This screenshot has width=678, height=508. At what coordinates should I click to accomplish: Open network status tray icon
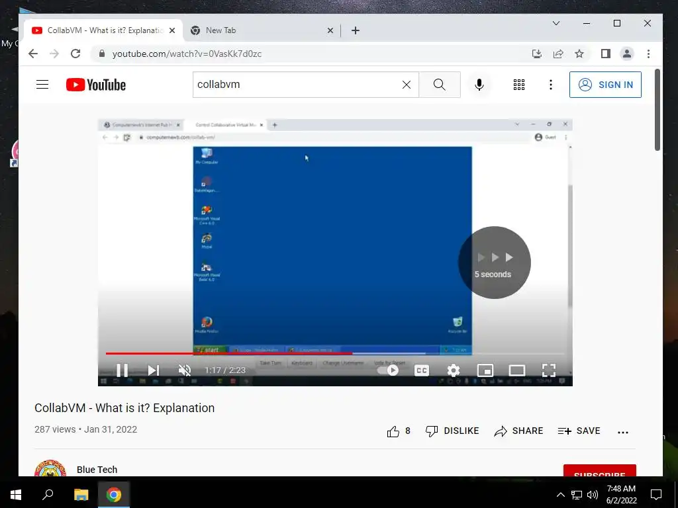tap(577, 495)
